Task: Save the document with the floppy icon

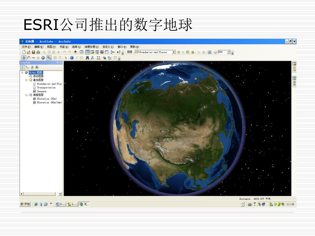Action: [33, 52]
